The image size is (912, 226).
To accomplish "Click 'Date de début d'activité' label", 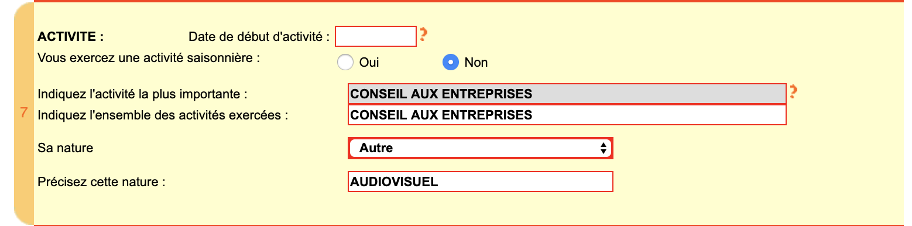I will (259, 37).
